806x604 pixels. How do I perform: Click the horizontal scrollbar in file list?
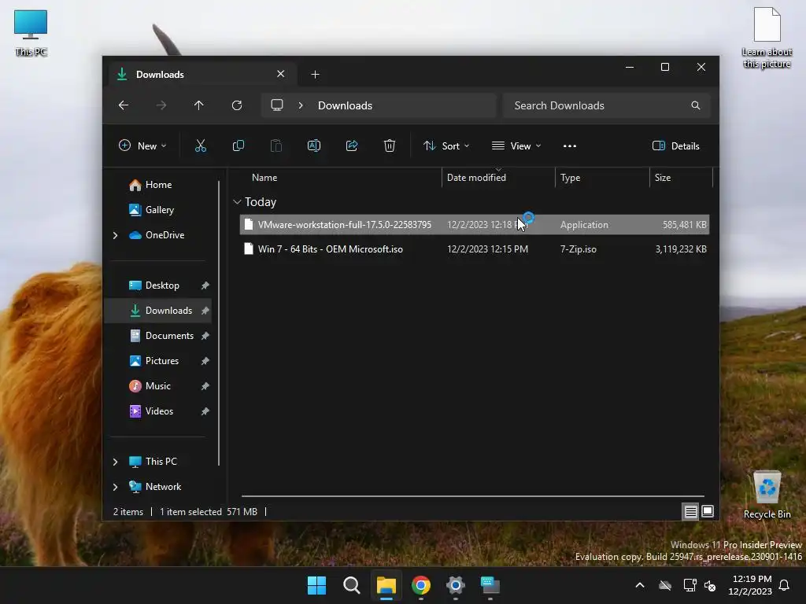tap(473, 496)
